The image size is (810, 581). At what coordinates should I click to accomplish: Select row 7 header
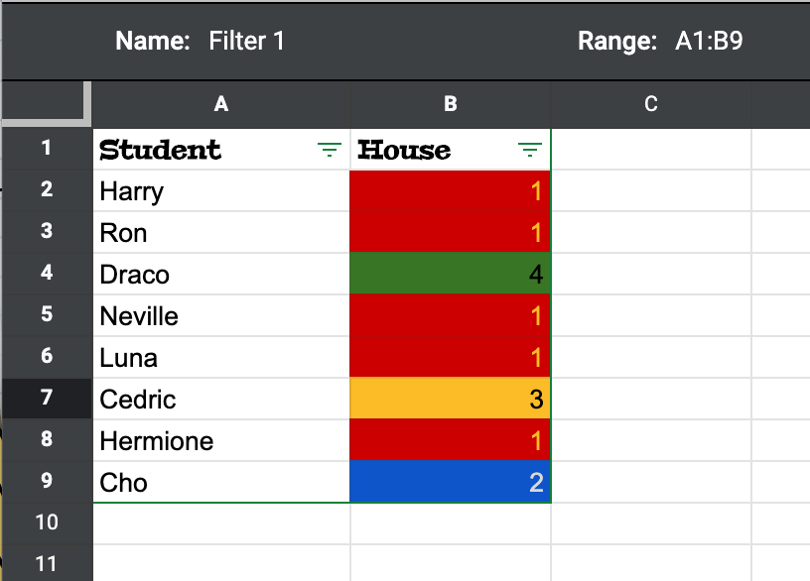(x=46, y=399)
